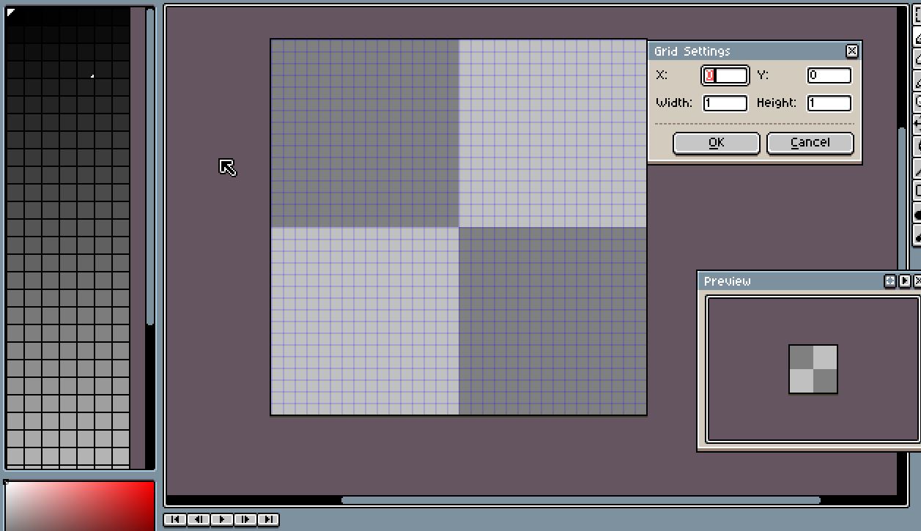The width and height of the screenshot is (921, 531).
Task: Jump to the last frame
Action: (268, 519)
